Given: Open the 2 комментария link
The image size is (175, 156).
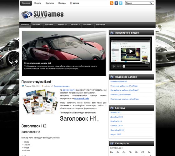Looking at the screenshot, I should pos(62,86).
